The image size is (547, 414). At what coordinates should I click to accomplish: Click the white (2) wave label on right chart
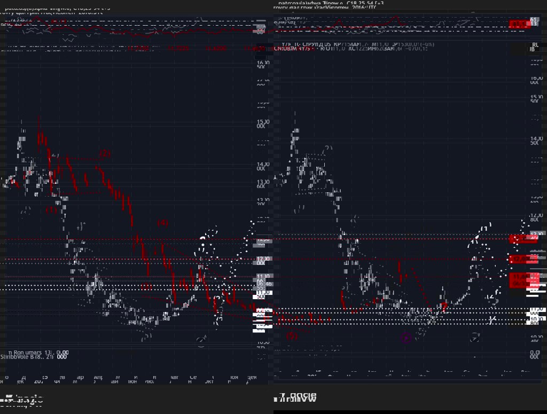tap(327, 149)
